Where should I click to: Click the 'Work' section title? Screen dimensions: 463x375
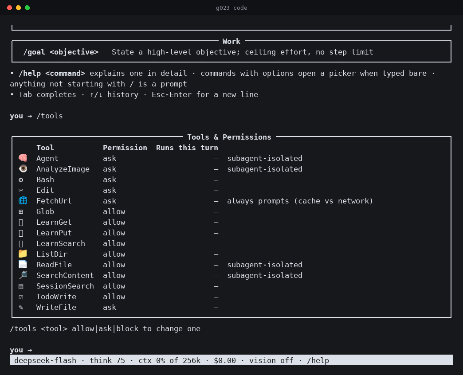pyautogui.click(x=231, y=42)
